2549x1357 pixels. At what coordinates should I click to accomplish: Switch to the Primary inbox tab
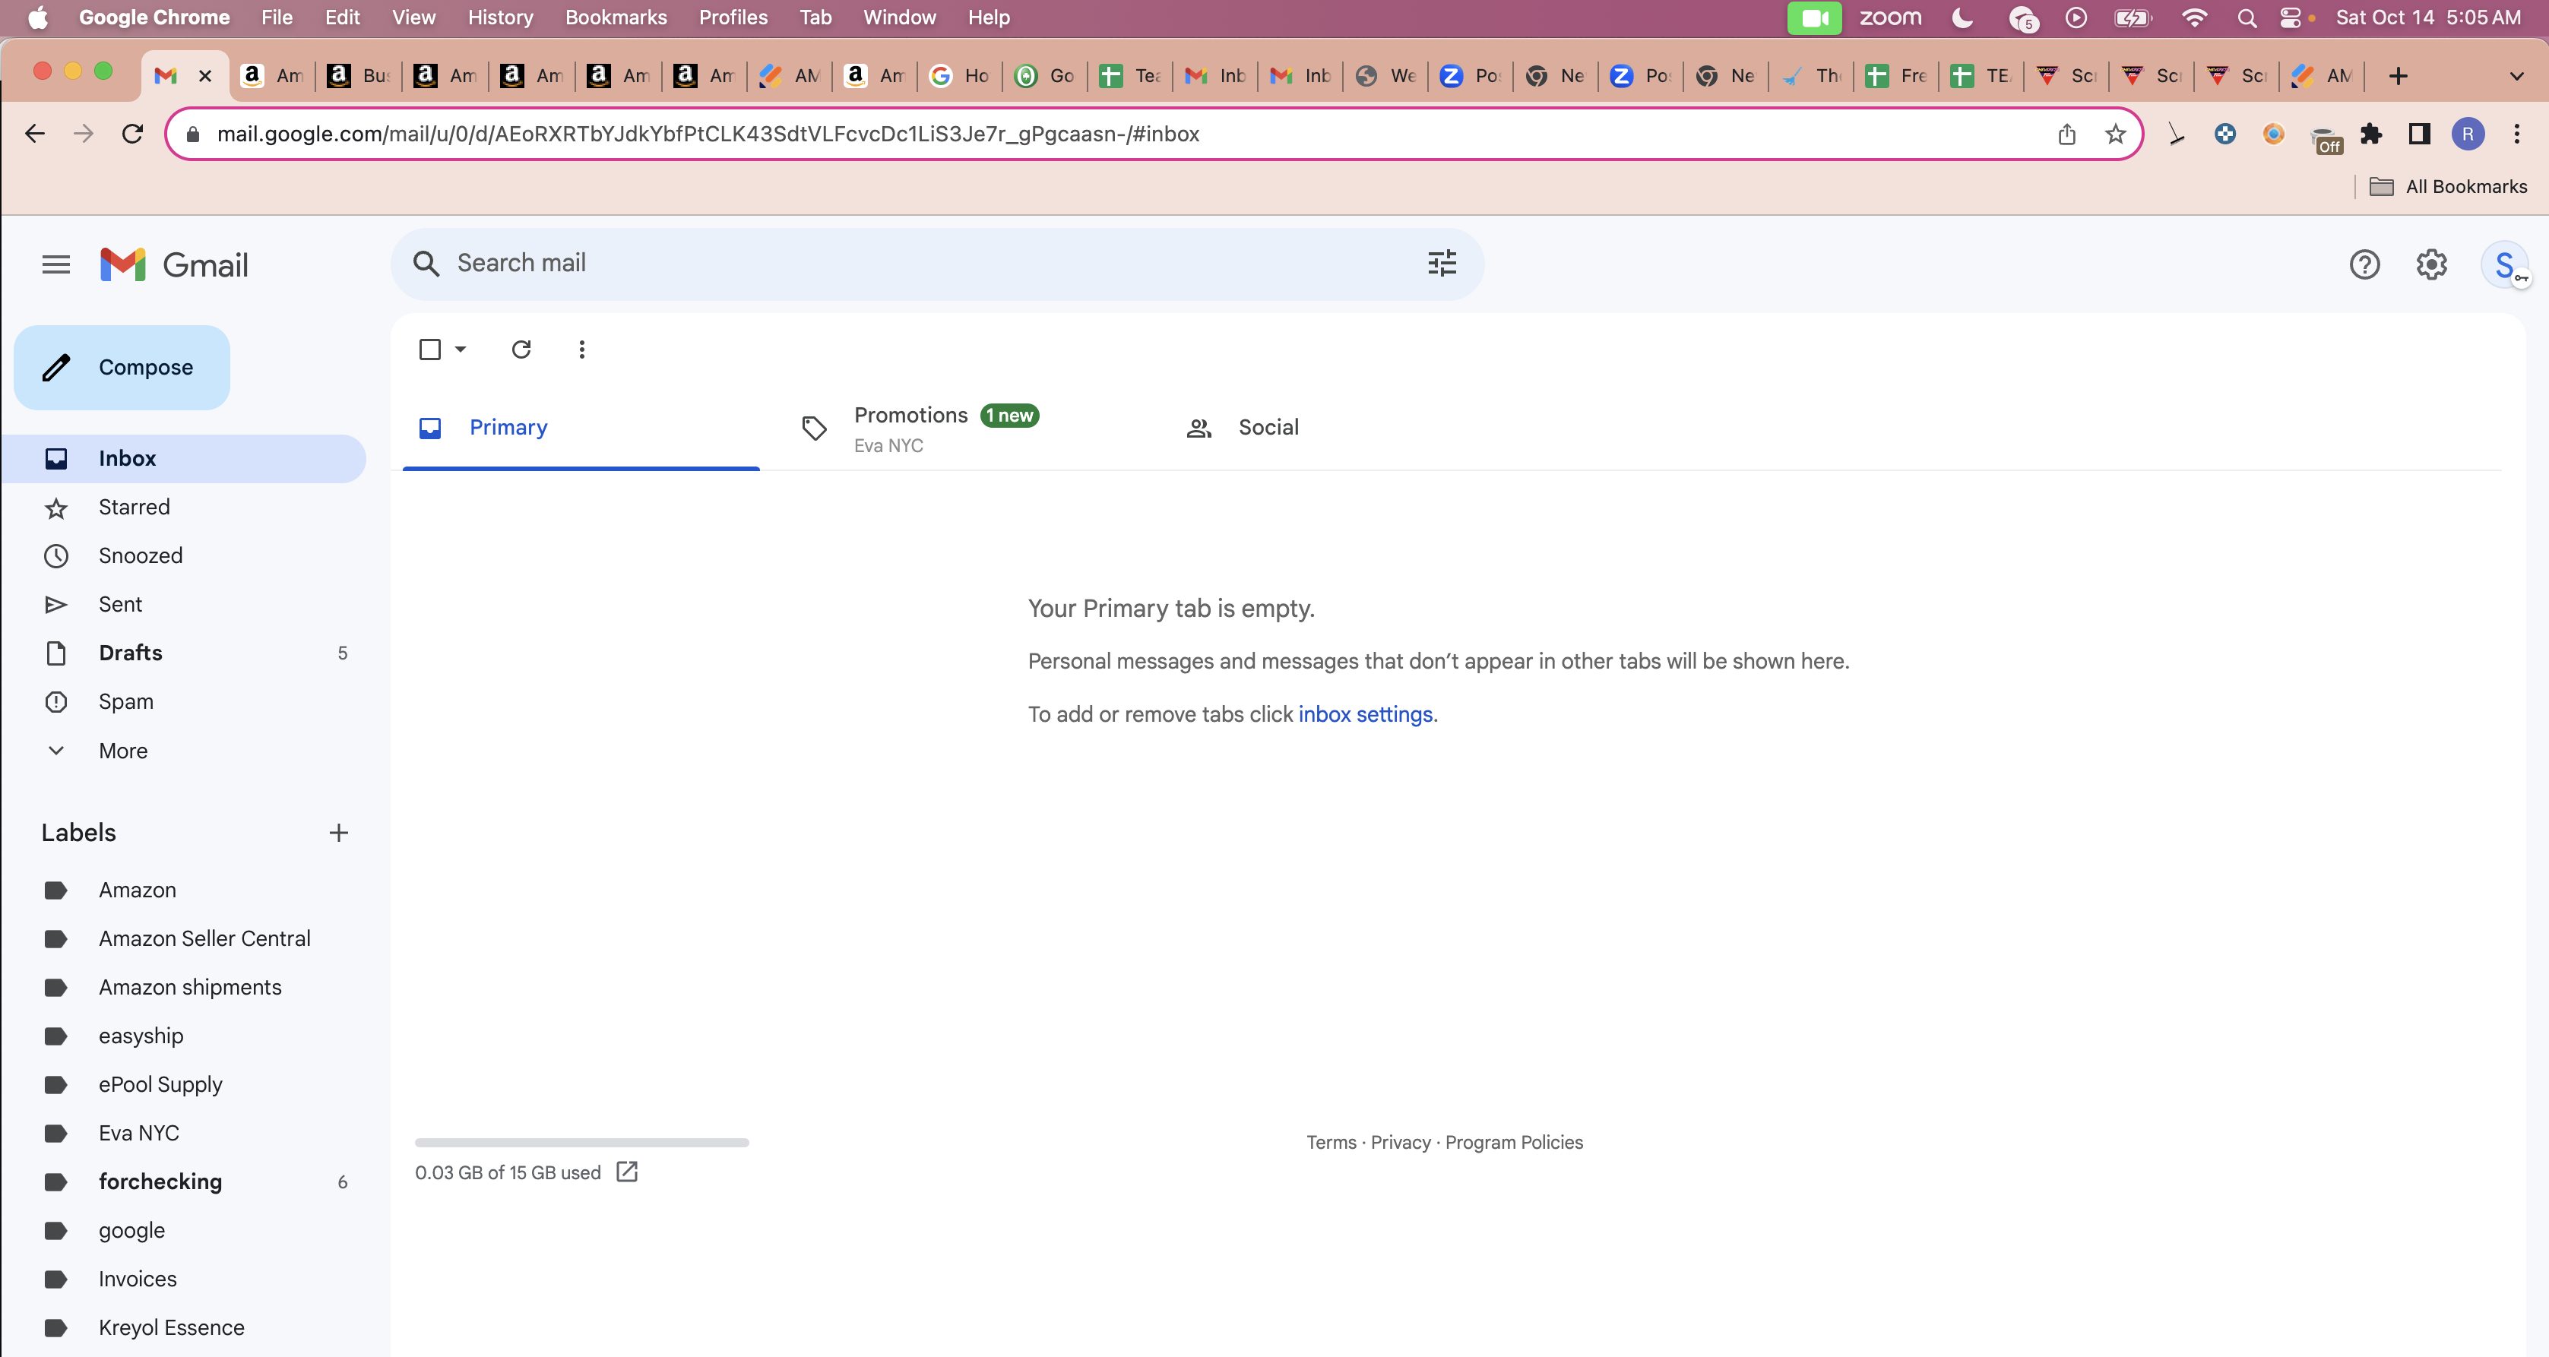(581, 427)
